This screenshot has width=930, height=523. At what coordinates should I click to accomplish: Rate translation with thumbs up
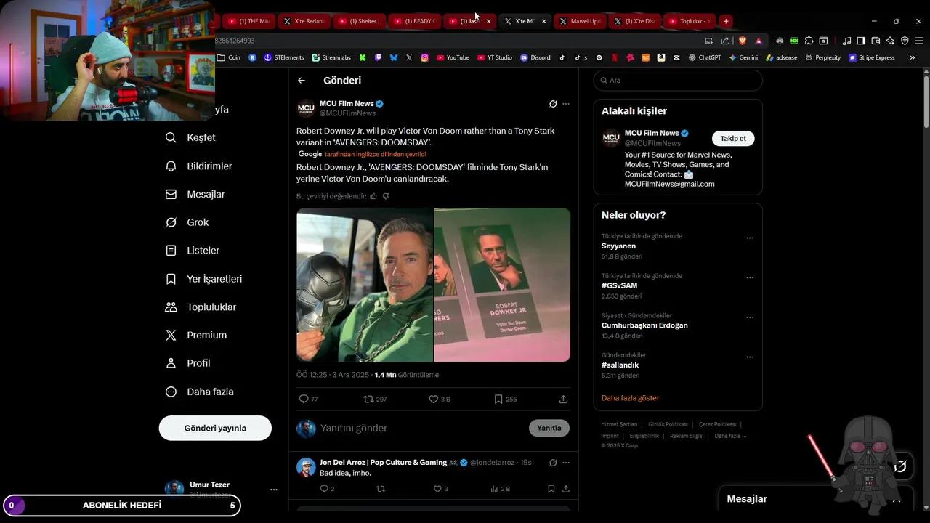(x=373, y=196)
